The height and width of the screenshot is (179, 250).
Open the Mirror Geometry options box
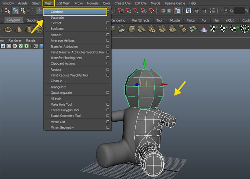point(108,127)
